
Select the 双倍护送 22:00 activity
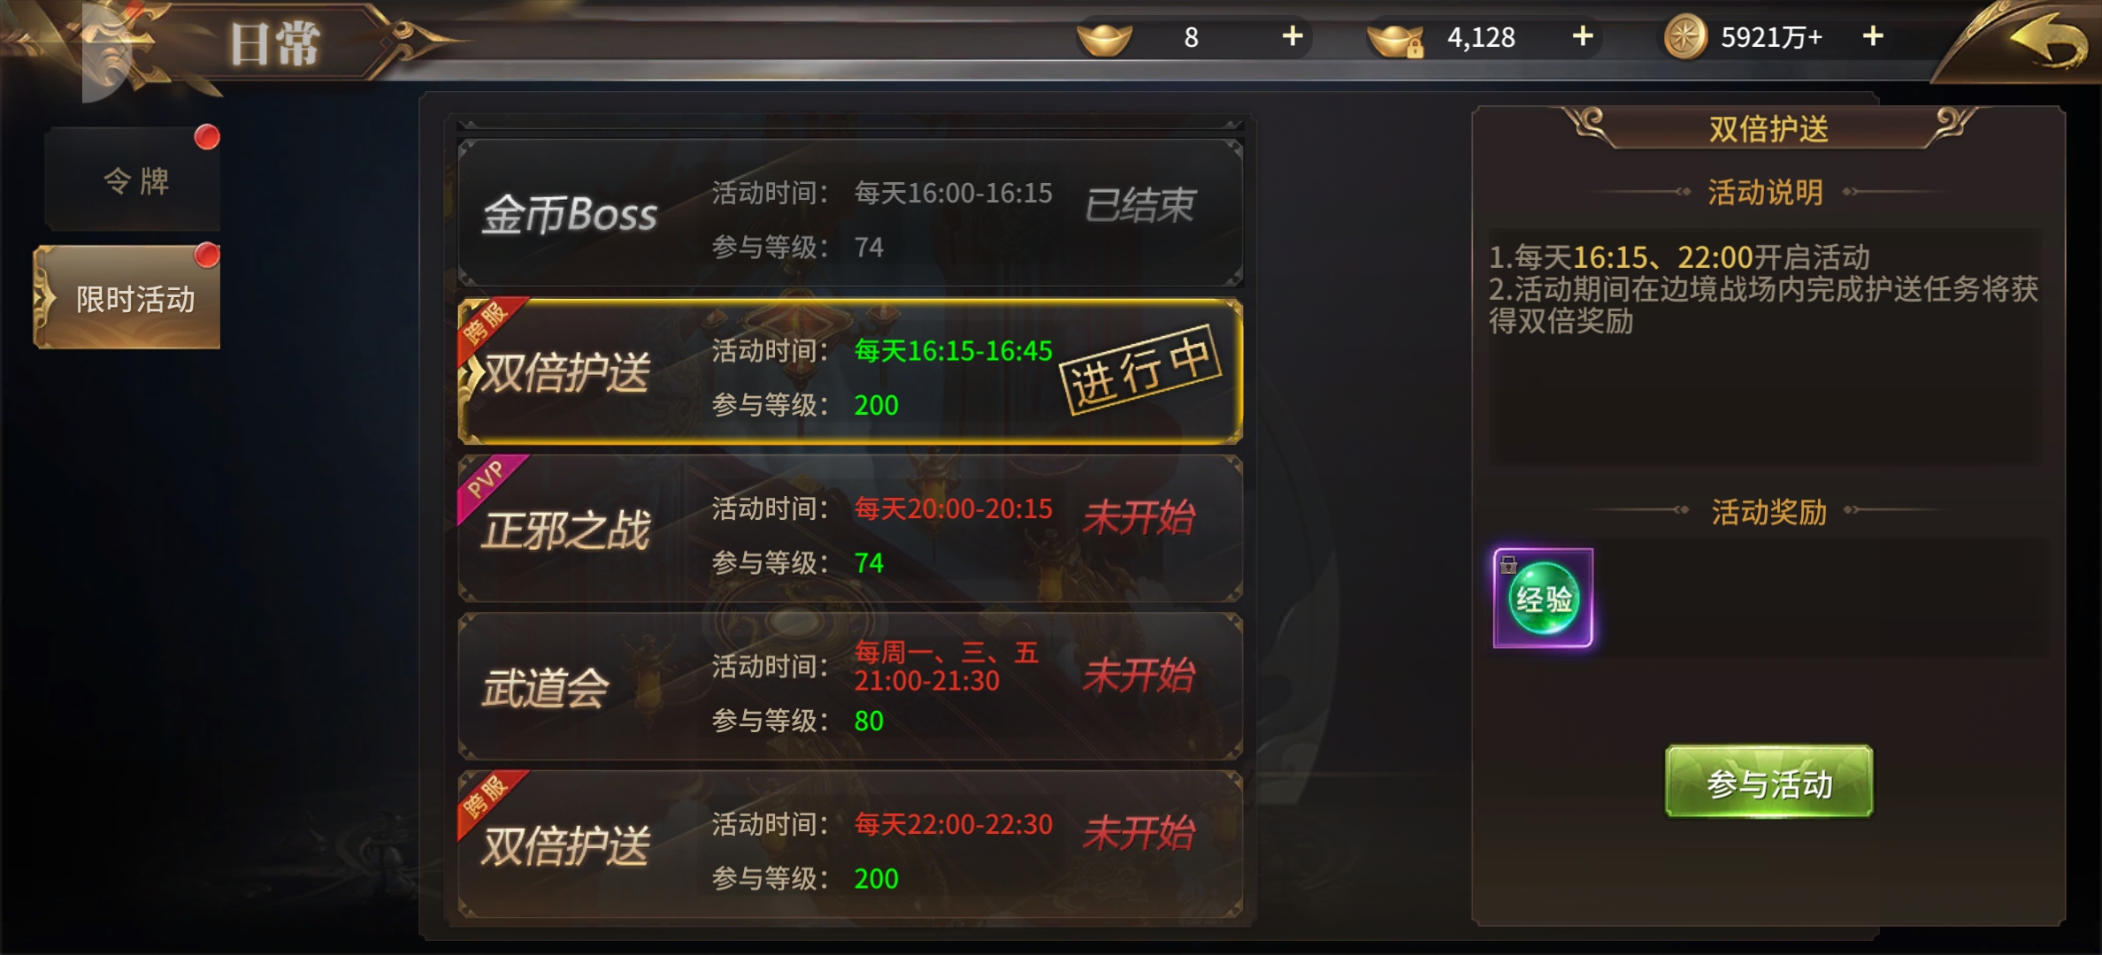click(x=850, y=844)
